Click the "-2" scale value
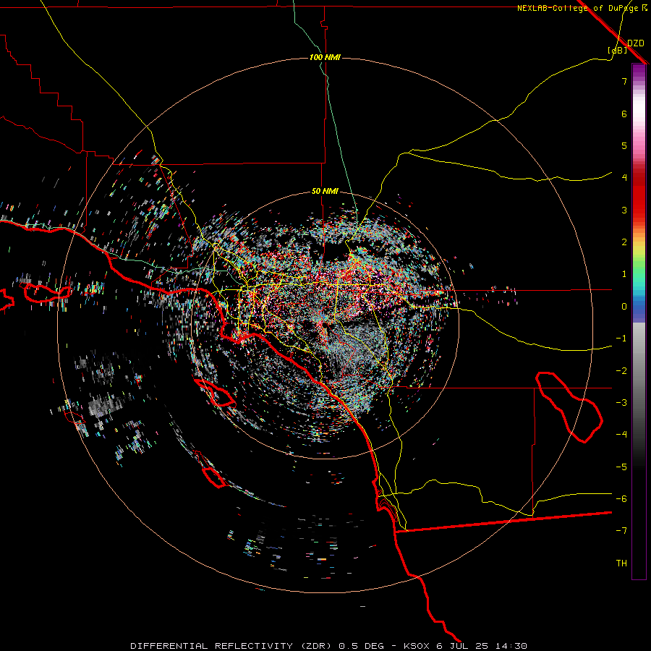 pyautogui.click(x=621, y=371)
